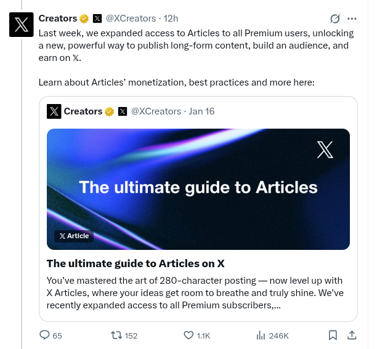This screenshot has width=385, height=349.
Task: Click the share upload icon
Action: pyautogui.click(x=352, y=335)
